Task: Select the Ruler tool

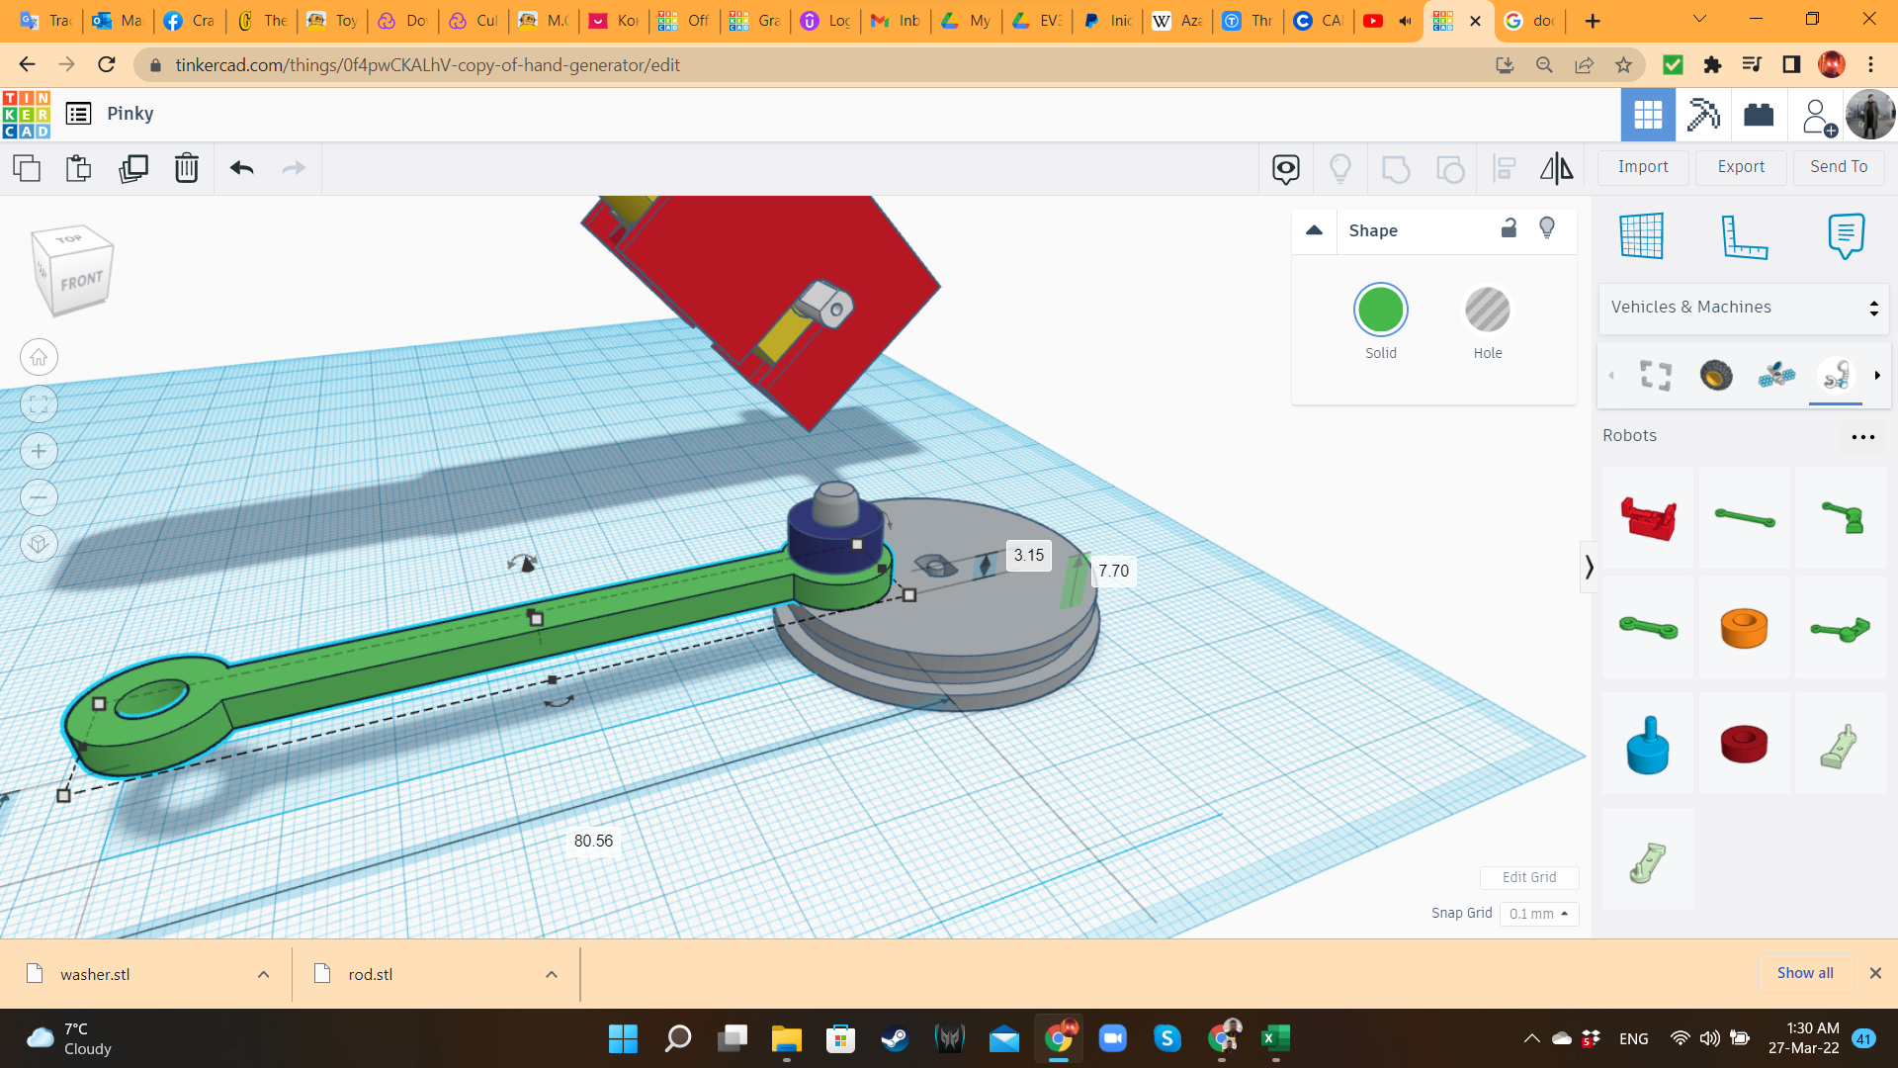Action: coord(1744,235)
